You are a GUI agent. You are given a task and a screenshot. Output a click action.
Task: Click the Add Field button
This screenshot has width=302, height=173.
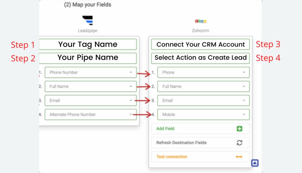tap(200, 129)
